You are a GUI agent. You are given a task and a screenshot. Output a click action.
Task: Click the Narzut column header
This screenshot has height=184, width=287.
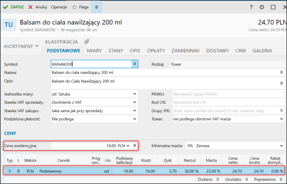[x=190, y=160]
